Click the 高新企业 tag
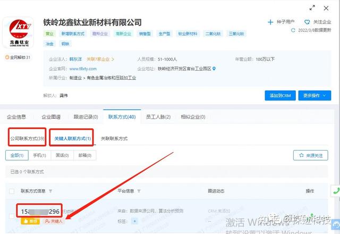340x234 pixels. 123,34
